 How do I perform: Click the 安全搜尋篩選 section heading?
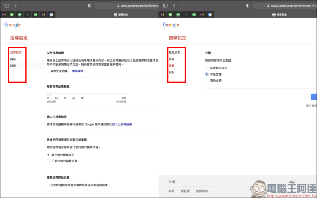pyautogui.click(x=55, y=53)
